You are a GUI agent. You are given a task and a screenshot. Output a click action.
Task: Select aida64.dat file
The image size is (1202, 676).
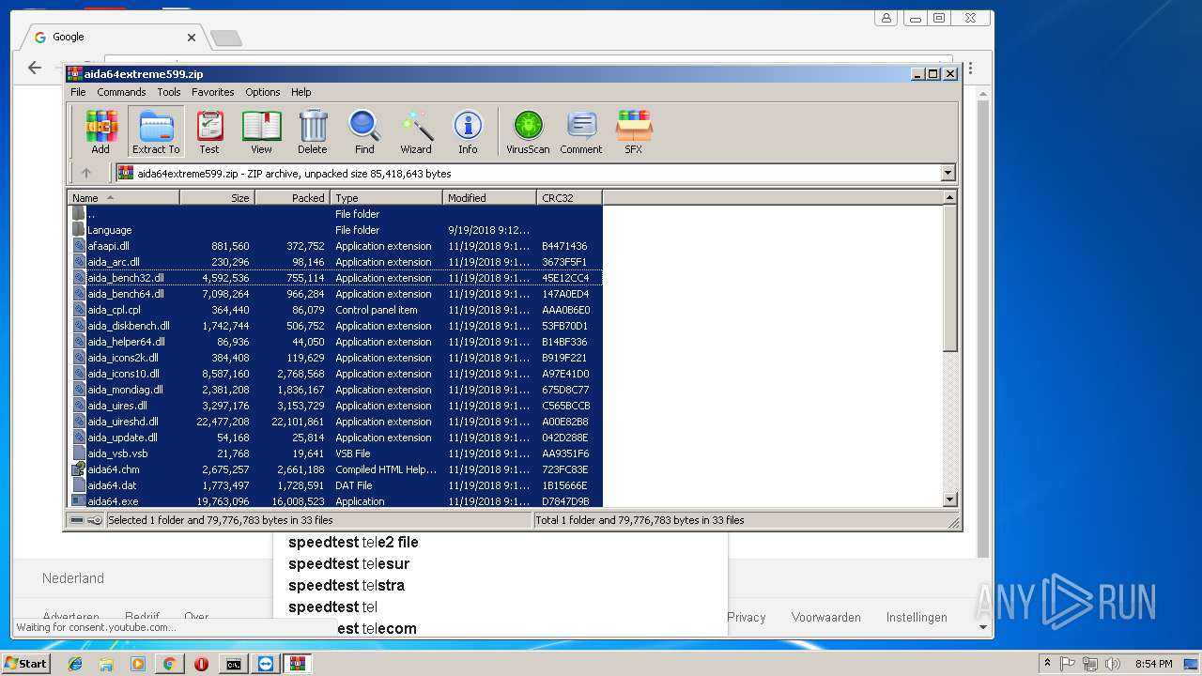click(x=335, y=485)
